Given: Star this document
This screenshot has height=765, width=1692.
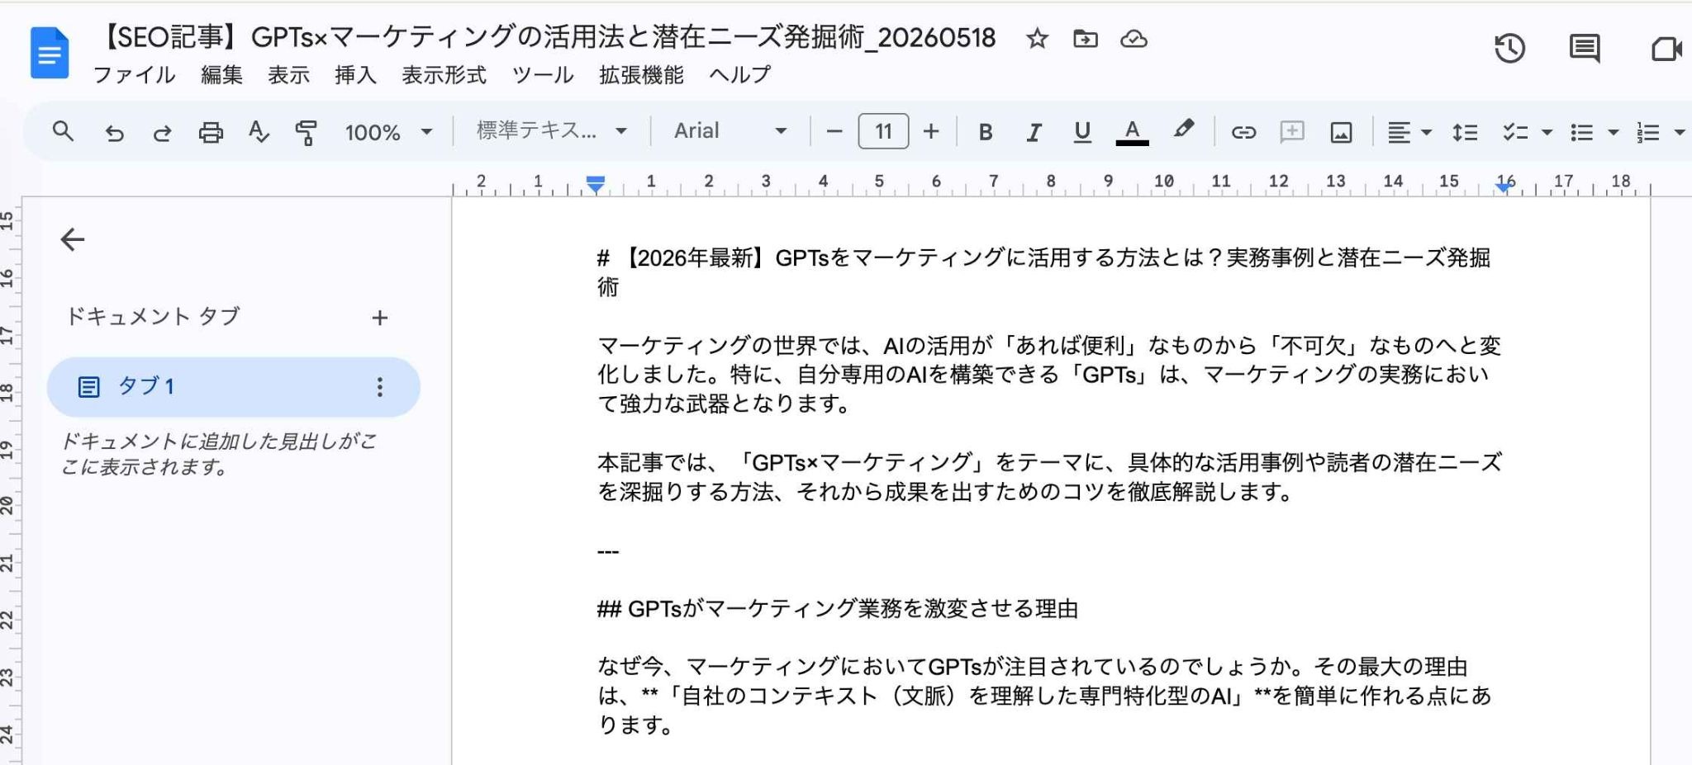Looking at the screenshot, I should 1037,39.
